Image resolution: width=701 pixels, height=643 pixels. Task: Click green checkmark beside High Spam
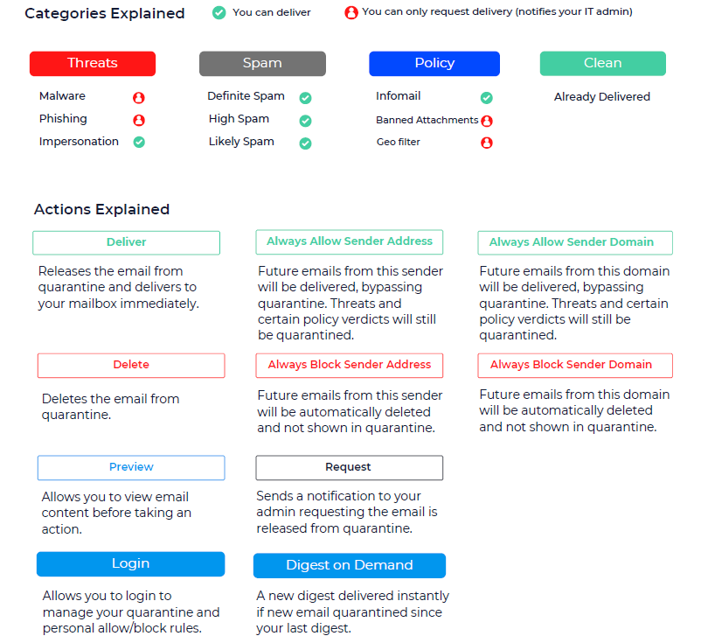click(305, 121)
